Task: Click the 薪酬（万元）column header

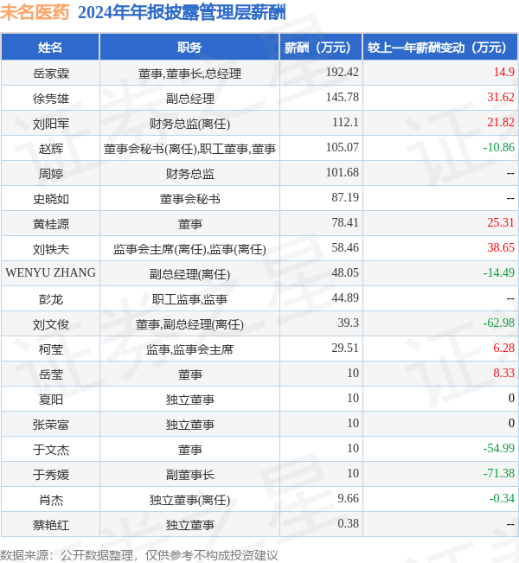Action: pos(321,48)
